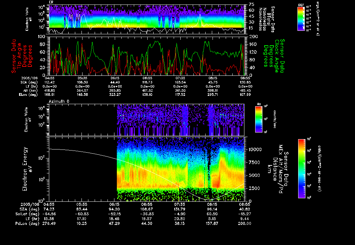Click the 'BTotal' Nanoteslas axis label
This screenshot has height=245, width=355.
[x=269, y=19]
